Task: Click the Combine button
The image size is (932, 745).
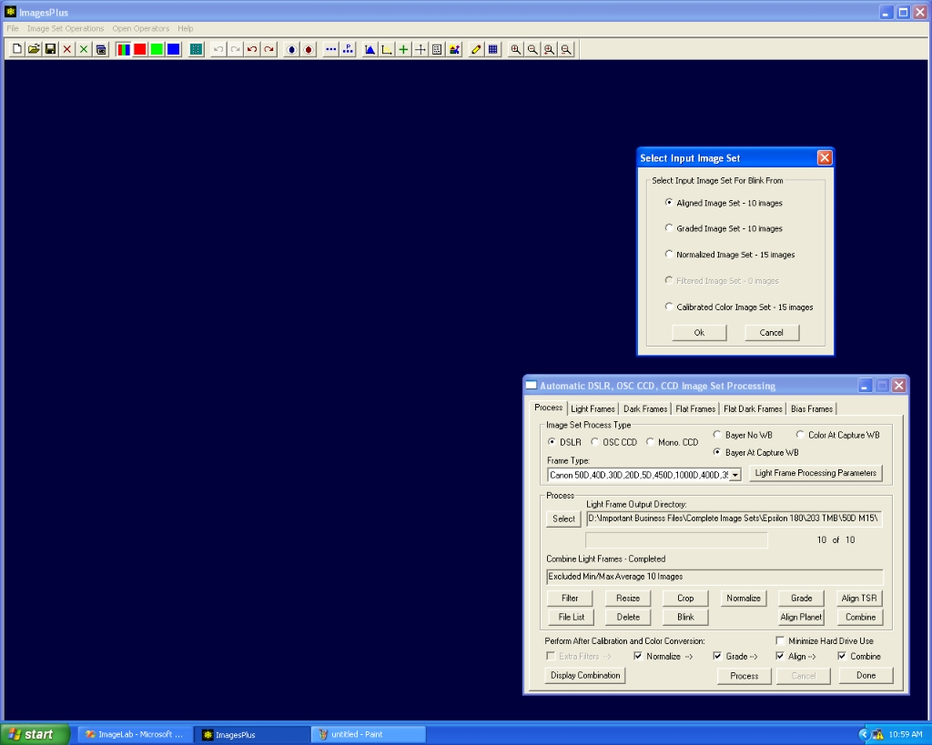Action: click(x=860, y=618)
